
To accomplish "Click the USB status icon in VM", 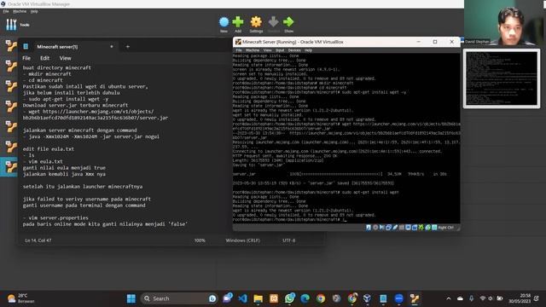I will [x=395, y=228].
